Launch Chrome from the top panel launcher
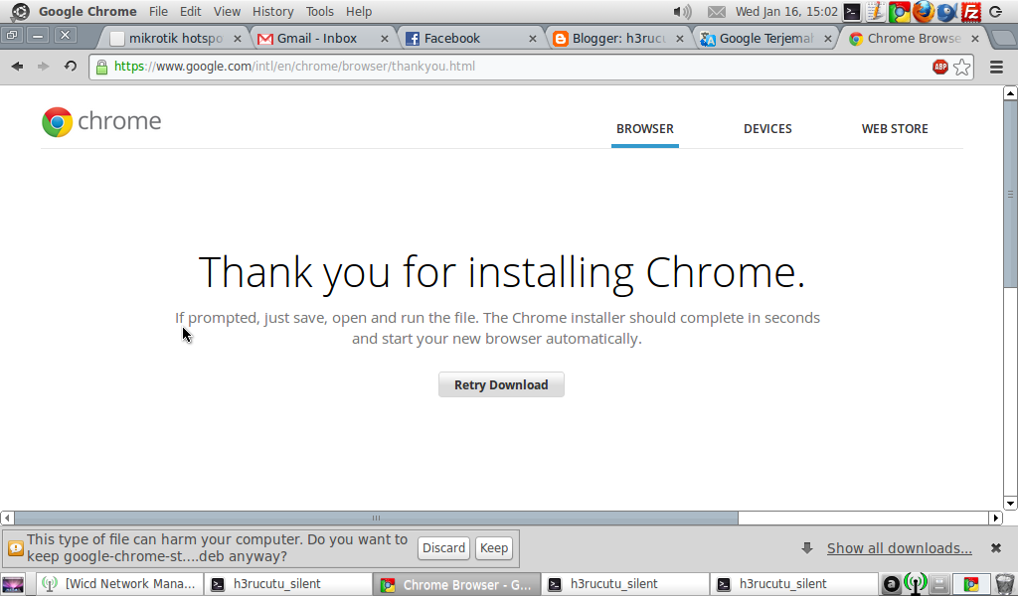1018x596 pixels. click(x=899, y=12)
